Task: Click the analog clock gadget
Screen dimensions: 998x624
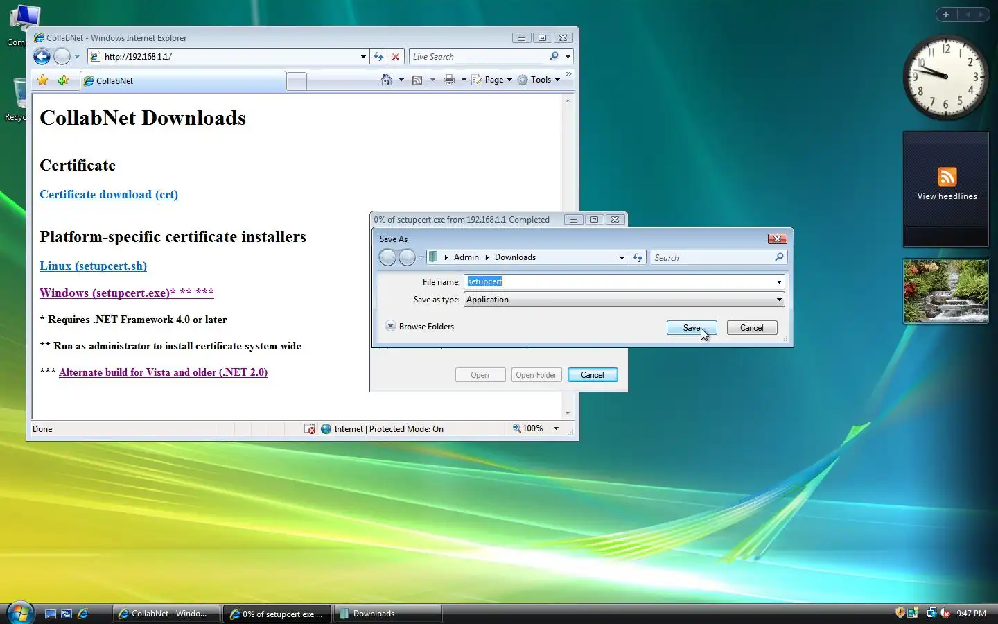Action: 946,78
